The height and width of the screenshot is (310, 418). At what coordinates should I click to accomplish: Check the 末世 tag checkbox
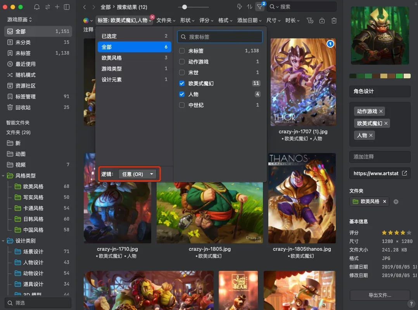pyautogui.click(x=182, y=72)
